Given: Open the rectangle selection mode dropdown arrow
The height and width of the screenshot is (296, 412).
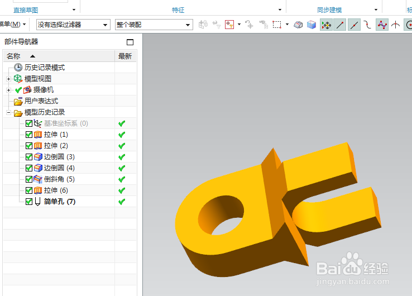Looking at the screenshot, I should click(287, 25).
